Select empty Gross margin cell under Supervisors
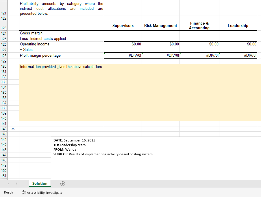Viewport: 261px width, 197px height. pos(123,33)
